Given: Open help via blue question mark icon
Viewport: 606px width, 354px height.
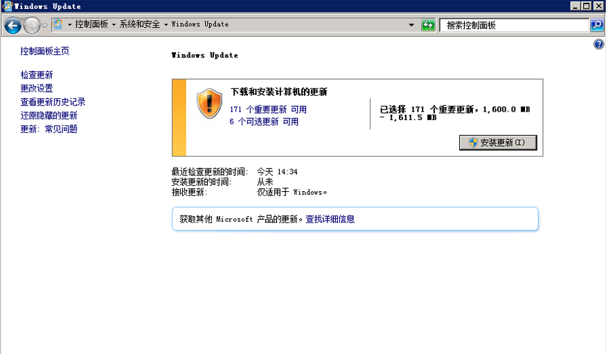Looking at the screenshot, I should [x=598, y=44].
